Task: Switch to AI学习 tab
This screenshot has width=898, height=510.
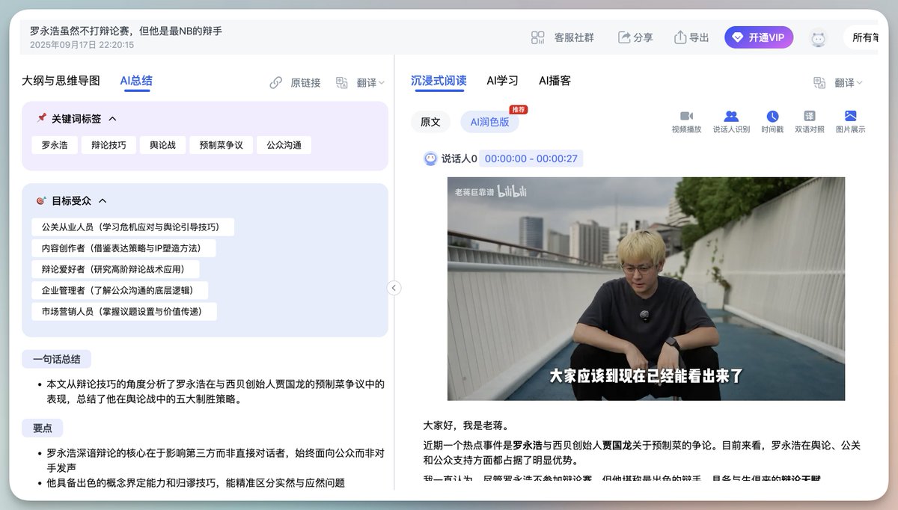Action: click(502, 81)
